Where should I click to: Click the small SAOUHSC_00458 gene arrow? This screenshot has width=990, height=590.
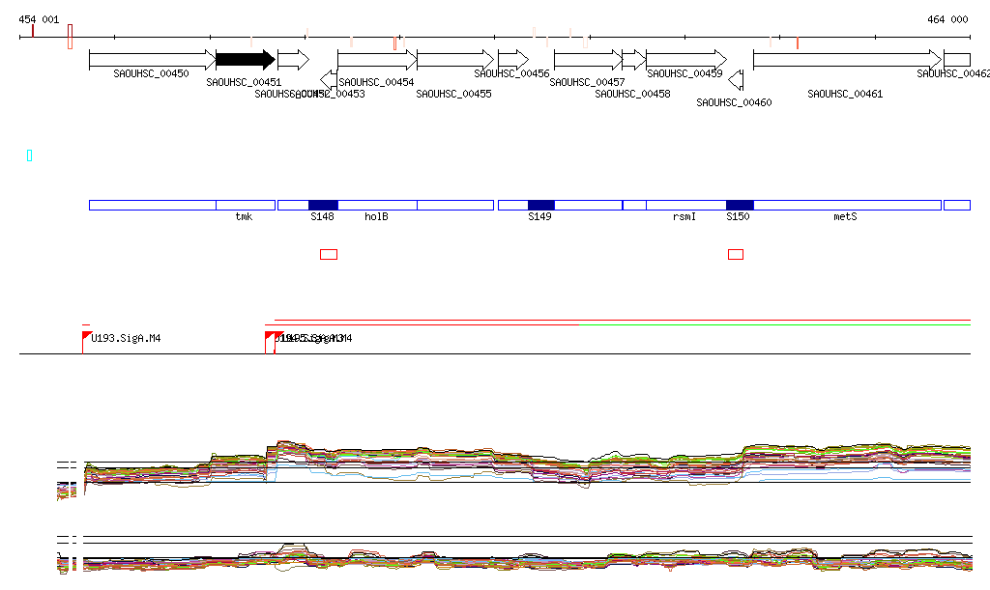pyautogui.click(x=634, y=60)
